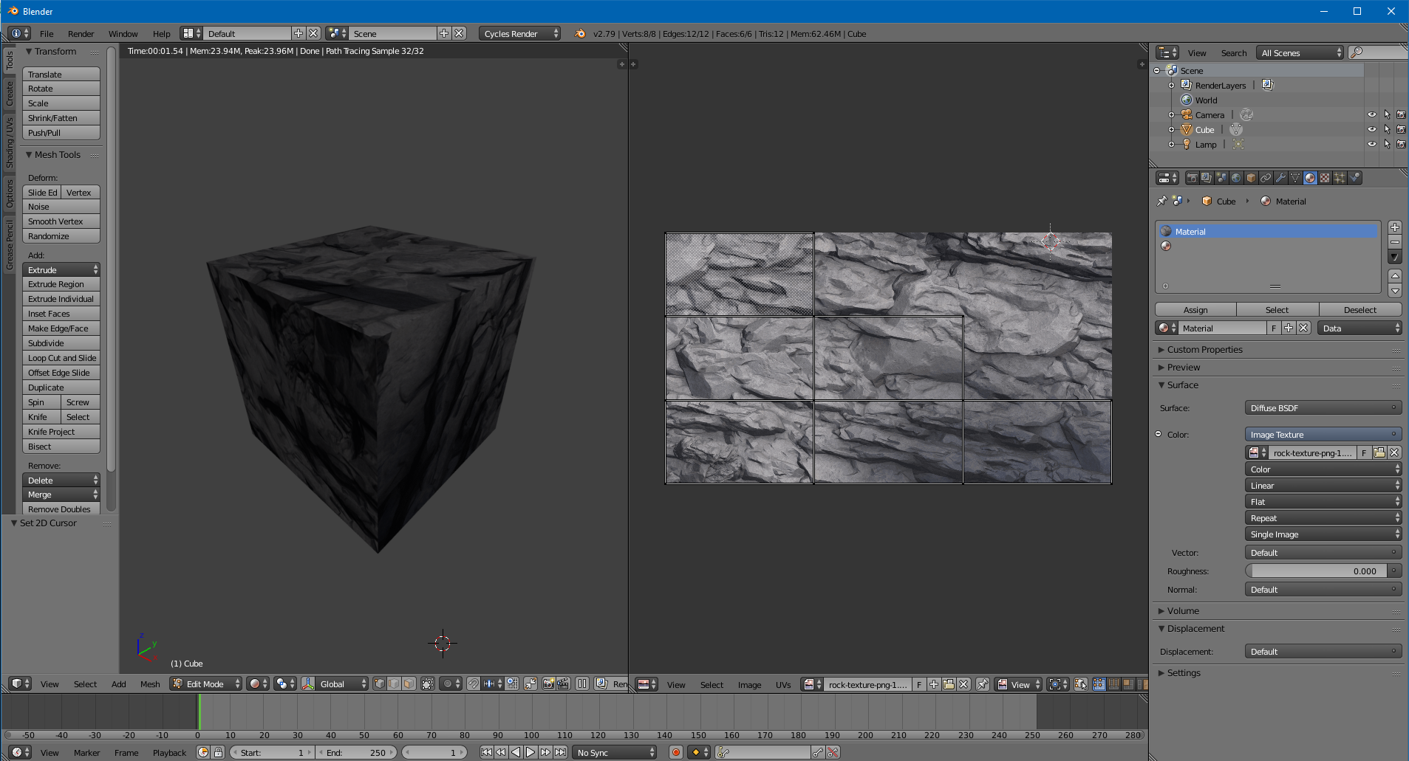Click the World globe properties tab
The height and width of the screenshot is (761, 1409).
(1236, 178)
